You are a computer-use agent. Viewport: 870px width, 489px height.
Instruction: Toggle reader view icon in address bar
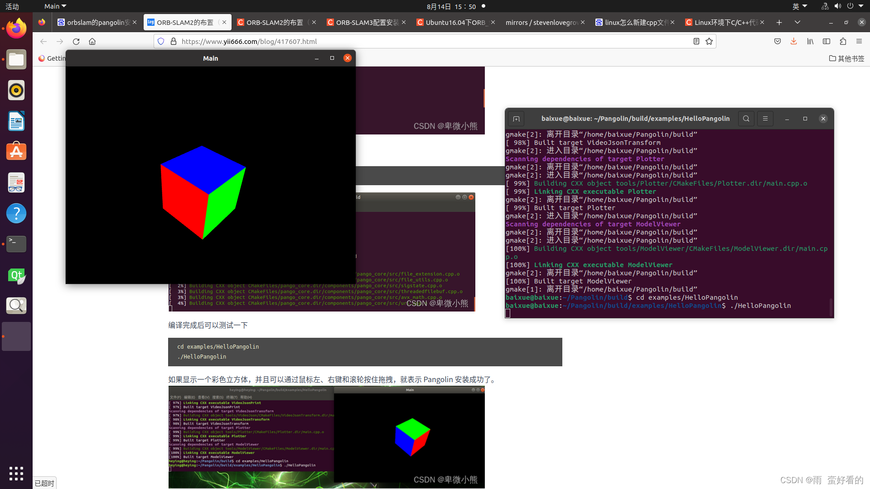click(x=696, y=41)
